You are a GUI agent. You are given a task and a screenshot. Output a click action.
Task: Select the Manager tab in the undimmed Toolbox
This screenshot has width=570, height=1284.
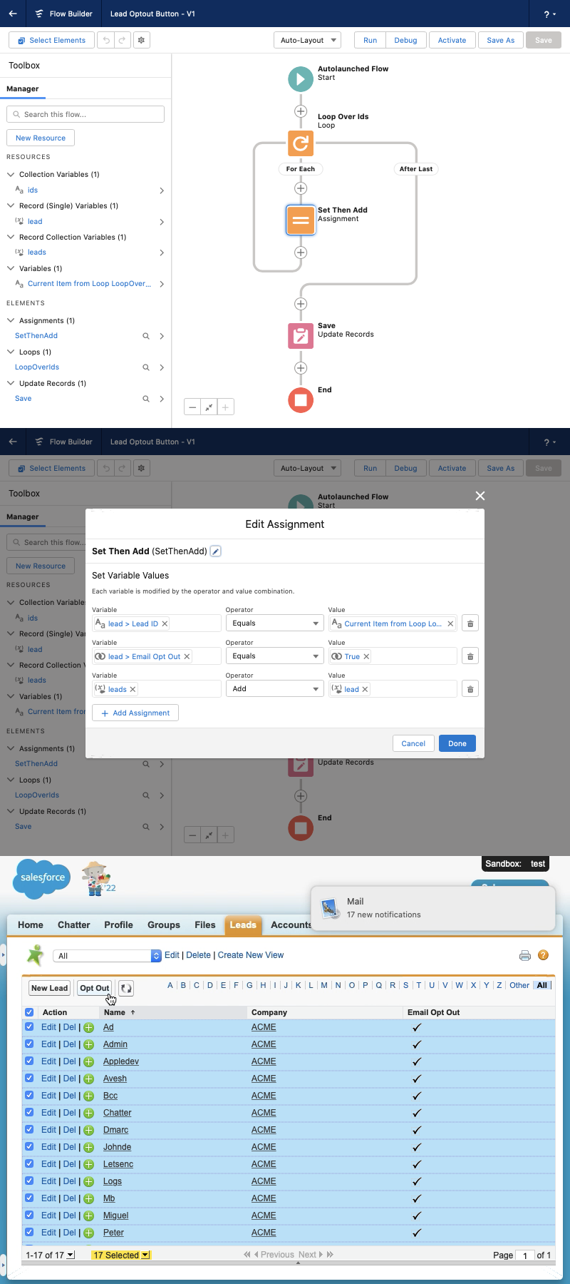23,89
